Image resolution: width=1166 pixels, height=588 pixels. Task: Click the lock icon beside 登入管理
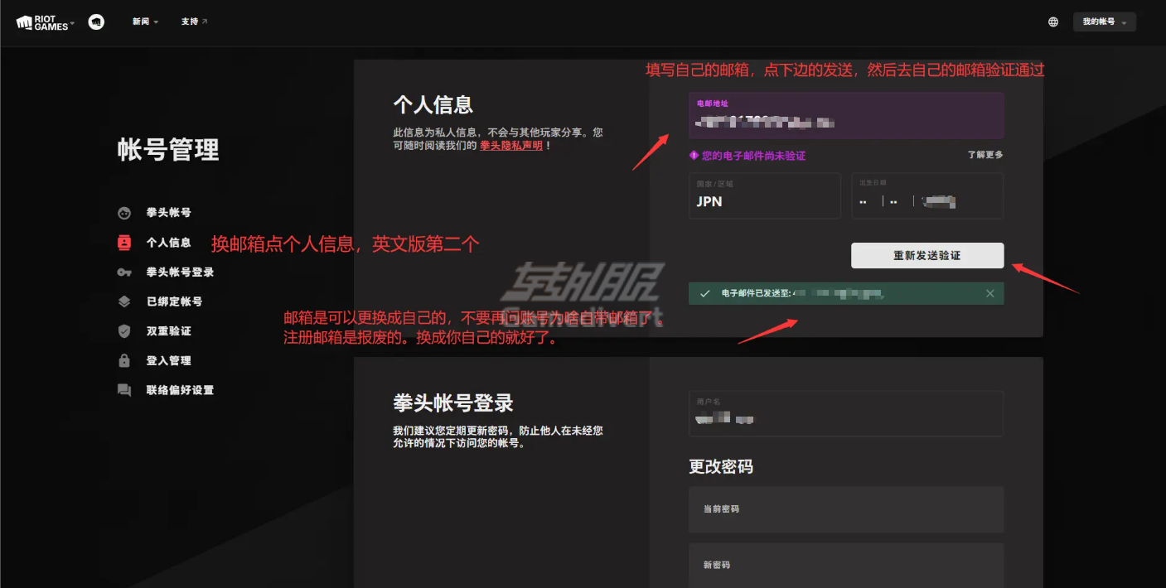[x=124, y=361]
